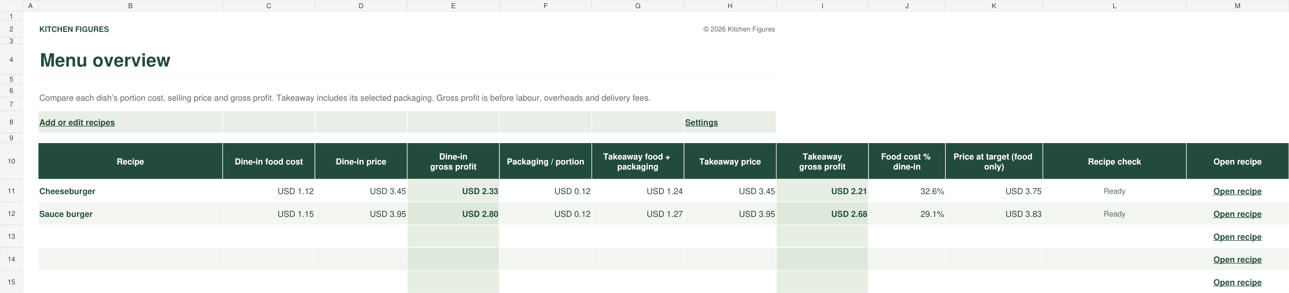The image size is (1289, 293).
Task: Select the Cheeseburger recipe name cell
Action: click(x=131, y=191)
